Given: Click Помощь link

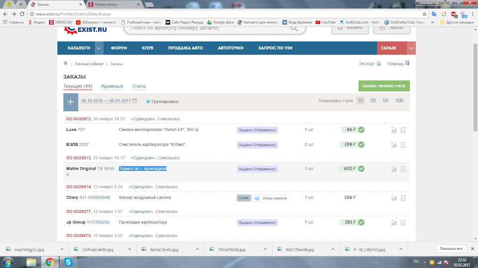Looking at the screenshot, I should [x=398, y=64].
